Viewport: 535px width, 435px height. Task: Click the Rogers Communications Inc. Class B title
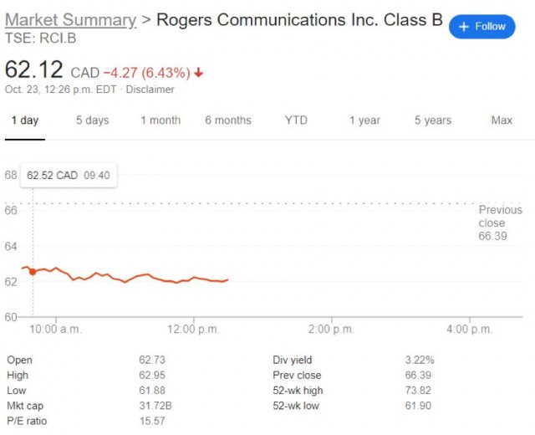pyautogui.click(x=299, y=20)
